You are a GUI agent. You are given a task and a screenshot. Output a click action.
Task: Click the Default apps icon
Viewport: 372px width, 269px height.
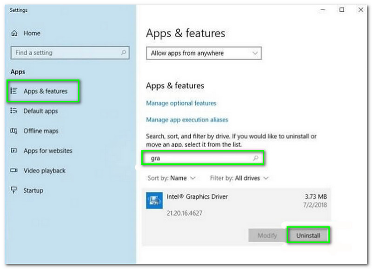pos(14,111)
